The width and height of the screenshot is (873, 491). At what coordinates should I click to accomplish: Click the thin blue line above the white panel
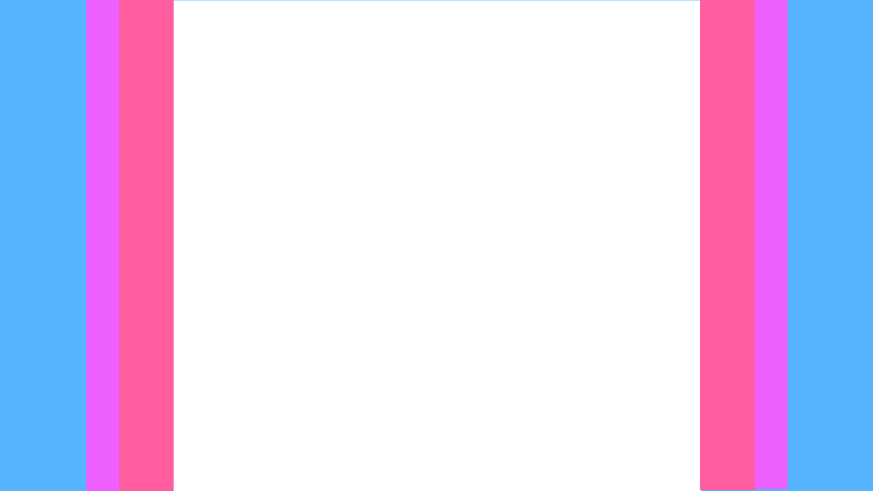pyautogui.click(x=436, y=0)
